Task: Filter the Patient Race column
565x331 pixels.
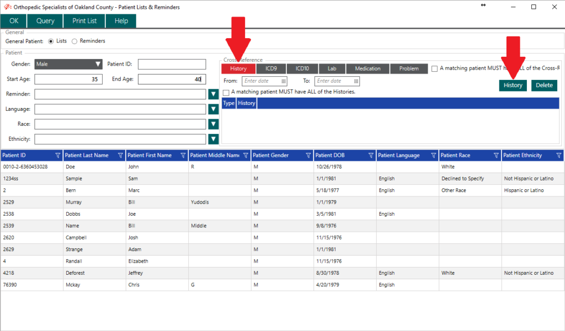Action: (496, 155)
